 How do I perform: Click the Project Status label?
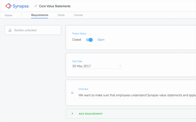point(79,34)
